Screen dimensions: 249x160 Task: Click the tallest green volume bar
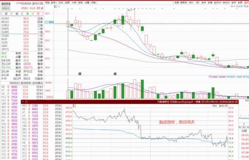[142, 89]
